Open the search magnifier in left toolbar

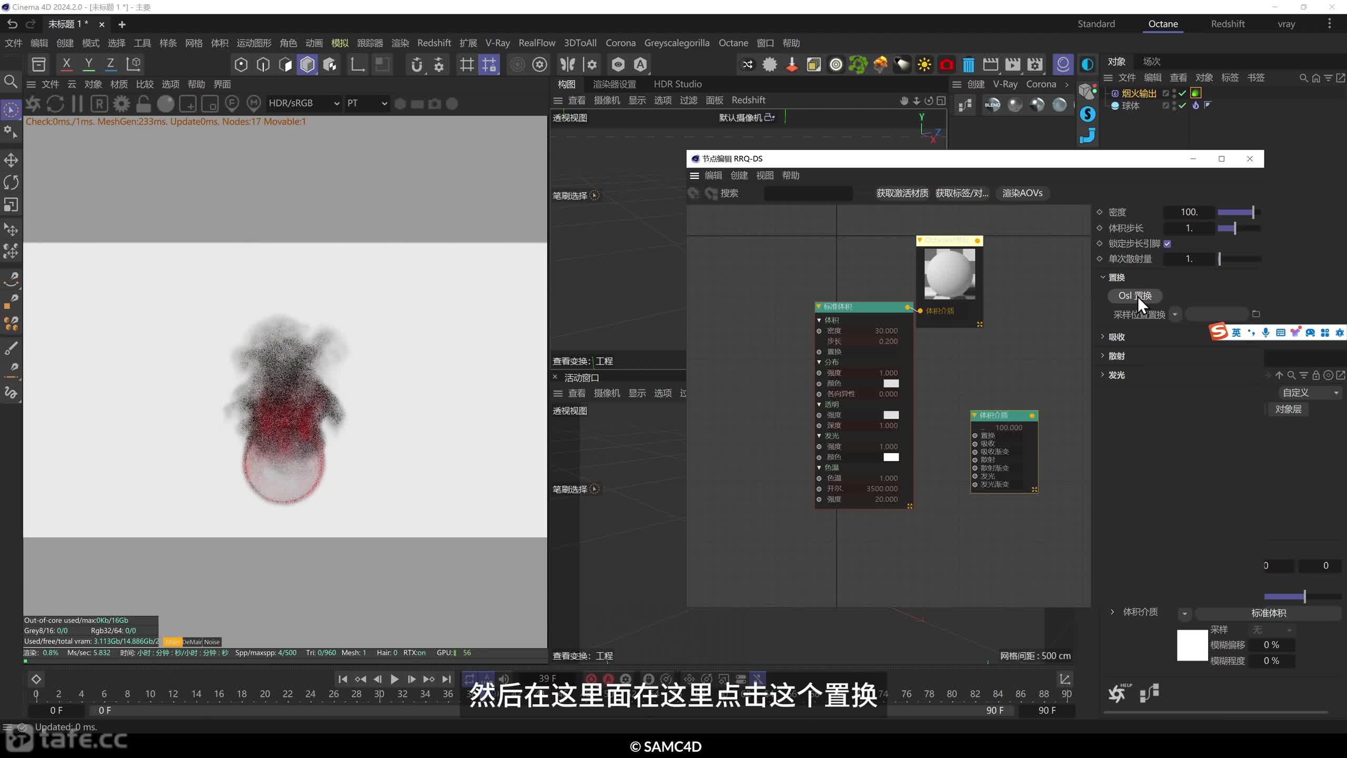(x=11, y=81)
